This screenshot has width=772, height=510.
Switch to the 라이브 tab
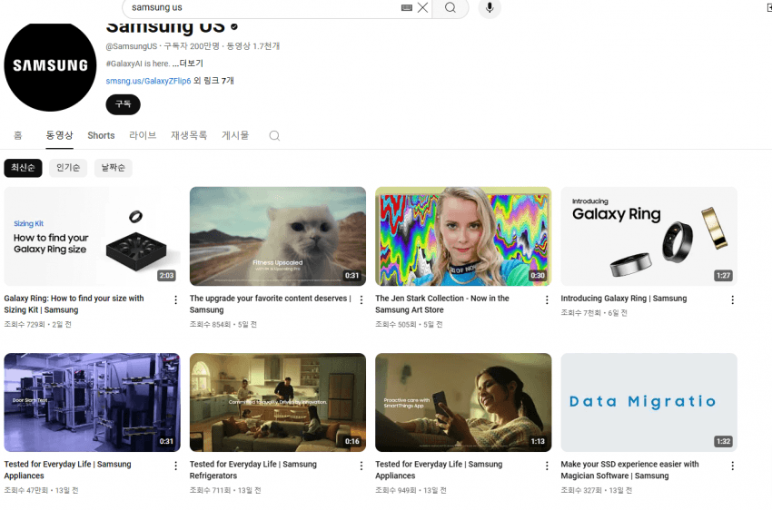(143, 135)
